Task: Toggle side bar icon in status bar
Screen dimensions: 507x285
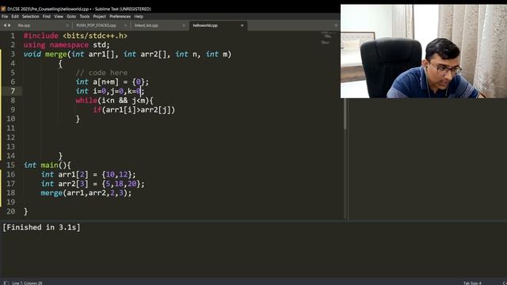Action: (x=6, y=283)
